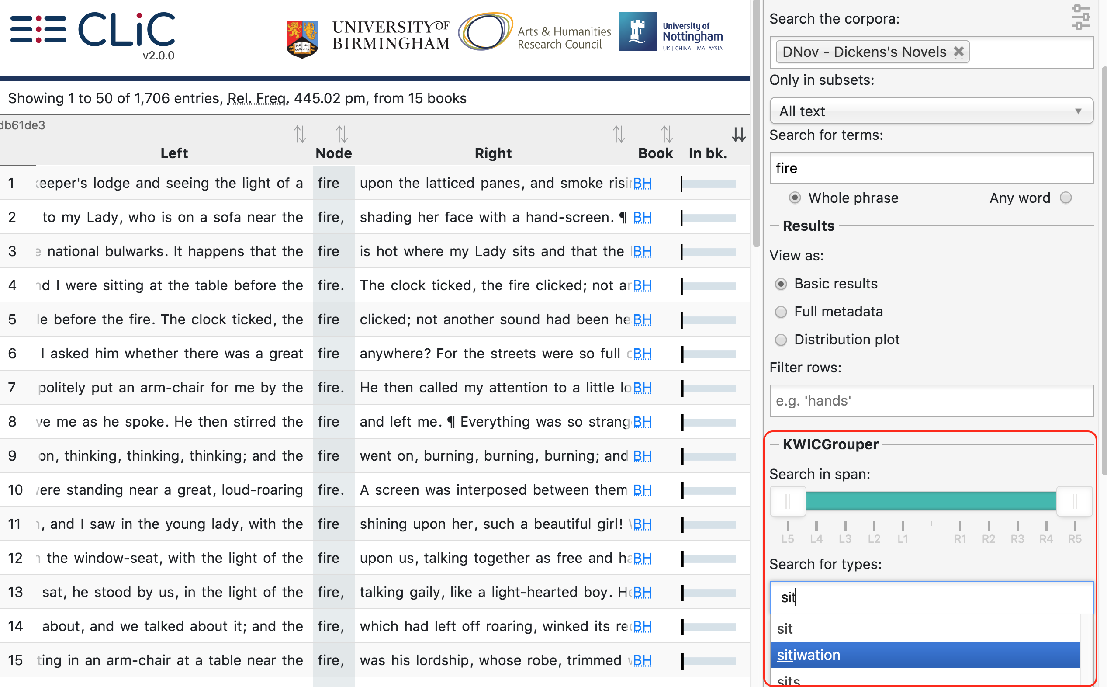Click the teal span slider track
Viewport: 1107px width, 687px height.
click(x=931, y=501)
